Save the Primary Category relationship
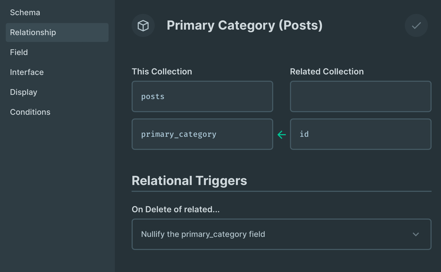Screen dimensions: 441x272 (x=416, y=25)
